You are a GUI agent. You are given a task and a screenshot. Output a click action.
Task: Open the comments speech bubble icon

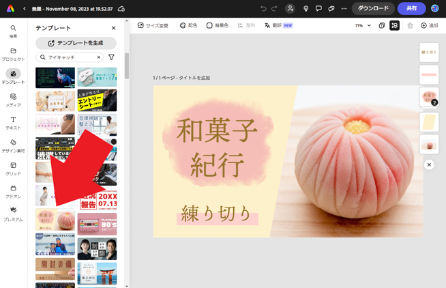click(x=318, y=9)
